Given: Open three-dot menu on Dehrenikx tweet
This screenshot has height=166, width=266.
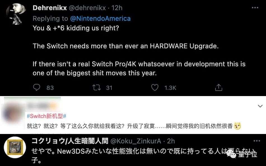Looking at the screenshot, I should point(255,8).
